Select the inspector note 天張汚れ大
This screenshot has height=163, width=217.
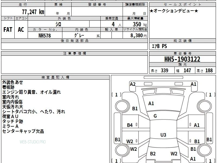click(x=12, y=107)
